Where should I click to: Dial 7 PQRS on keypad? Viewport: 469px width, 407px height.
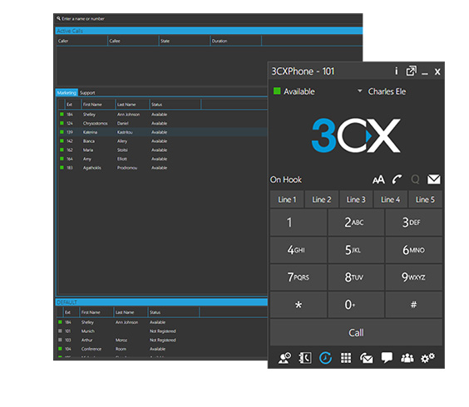click(x=299, y=277)
